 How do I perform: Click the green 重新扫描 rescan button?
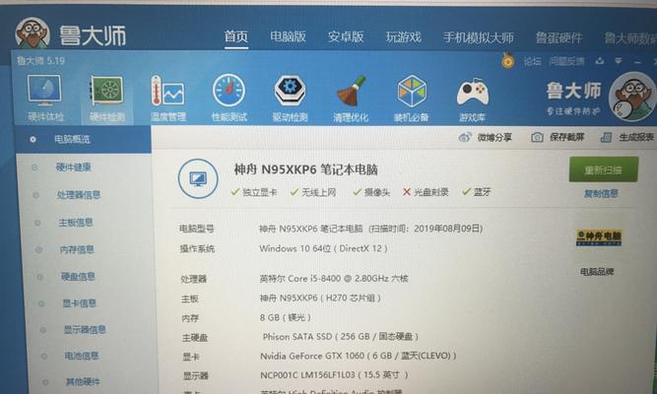pos(604,169)
